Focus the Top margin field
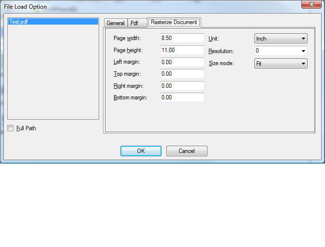The width and height of the screenshot is (325, 247). (x=182, y=74)
